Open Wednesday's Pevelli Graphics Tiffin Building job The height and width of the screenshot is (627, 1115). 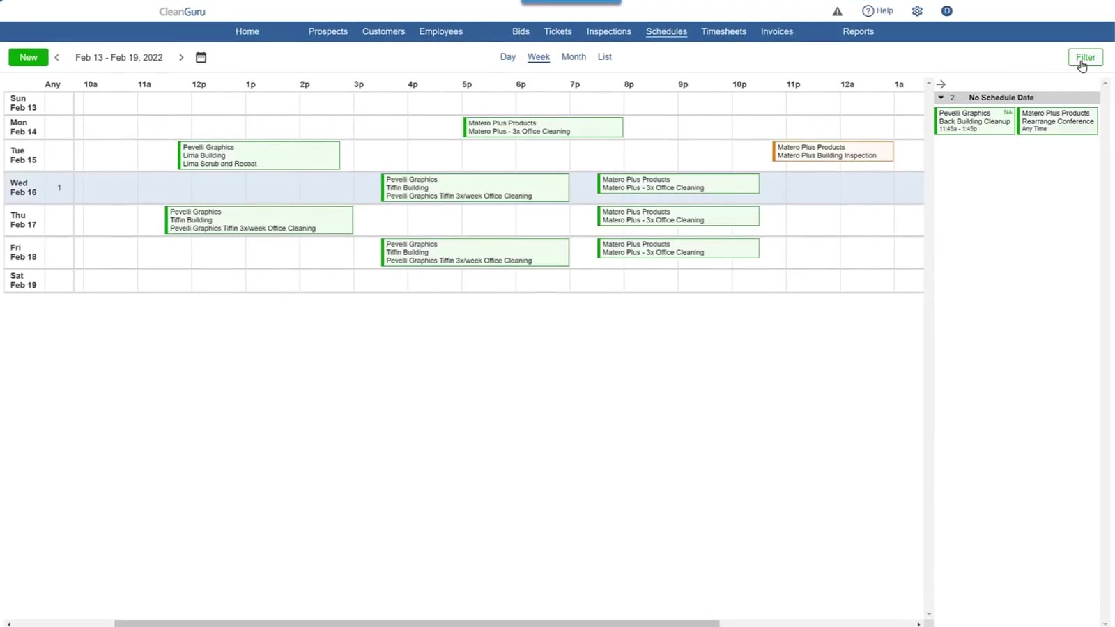point(475,187)
